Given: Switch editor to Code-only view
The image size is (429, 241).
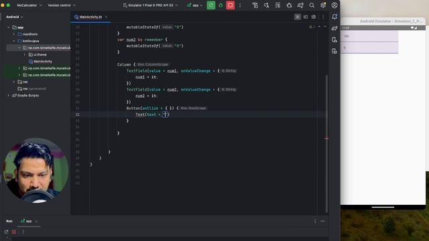Looking at the screenshot, I should pyautogui.click(x=298, y=17).
